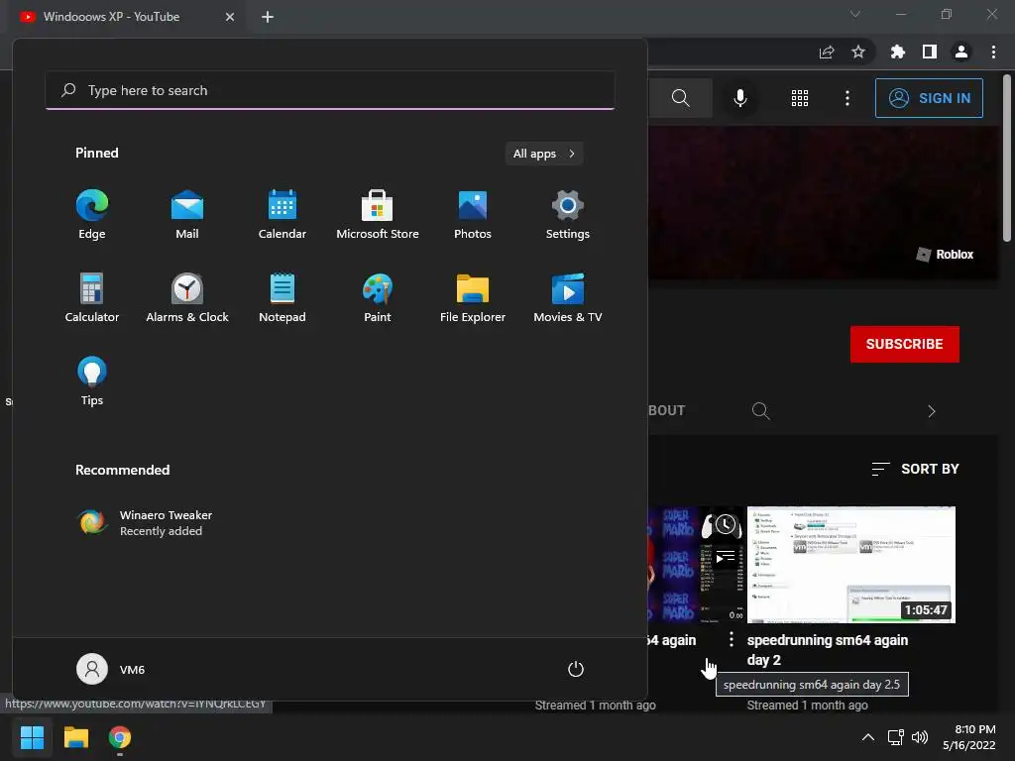Open speedrunning sm64 again day 2 thumbnail
1015x761 pixels.
[x=851, y=564]
